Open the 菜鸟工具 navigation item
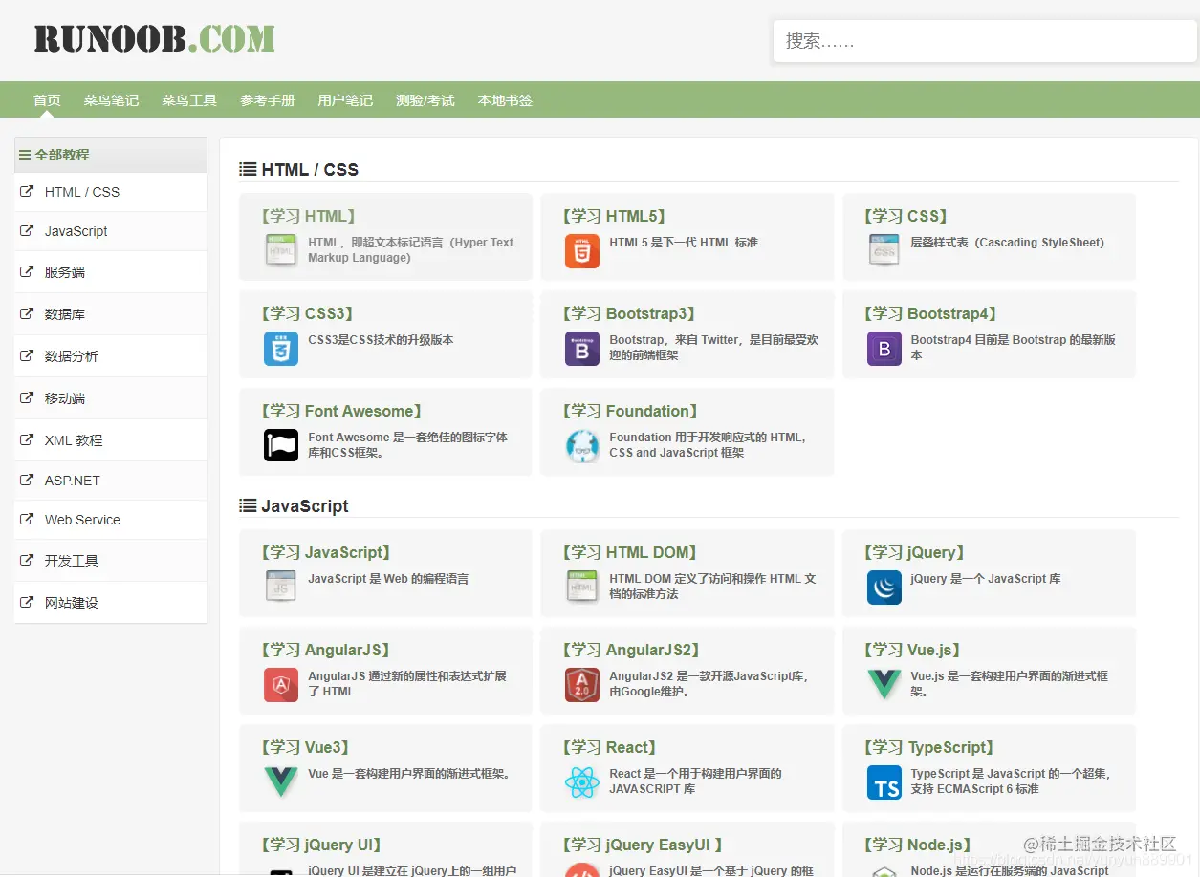 coord(189,100)
